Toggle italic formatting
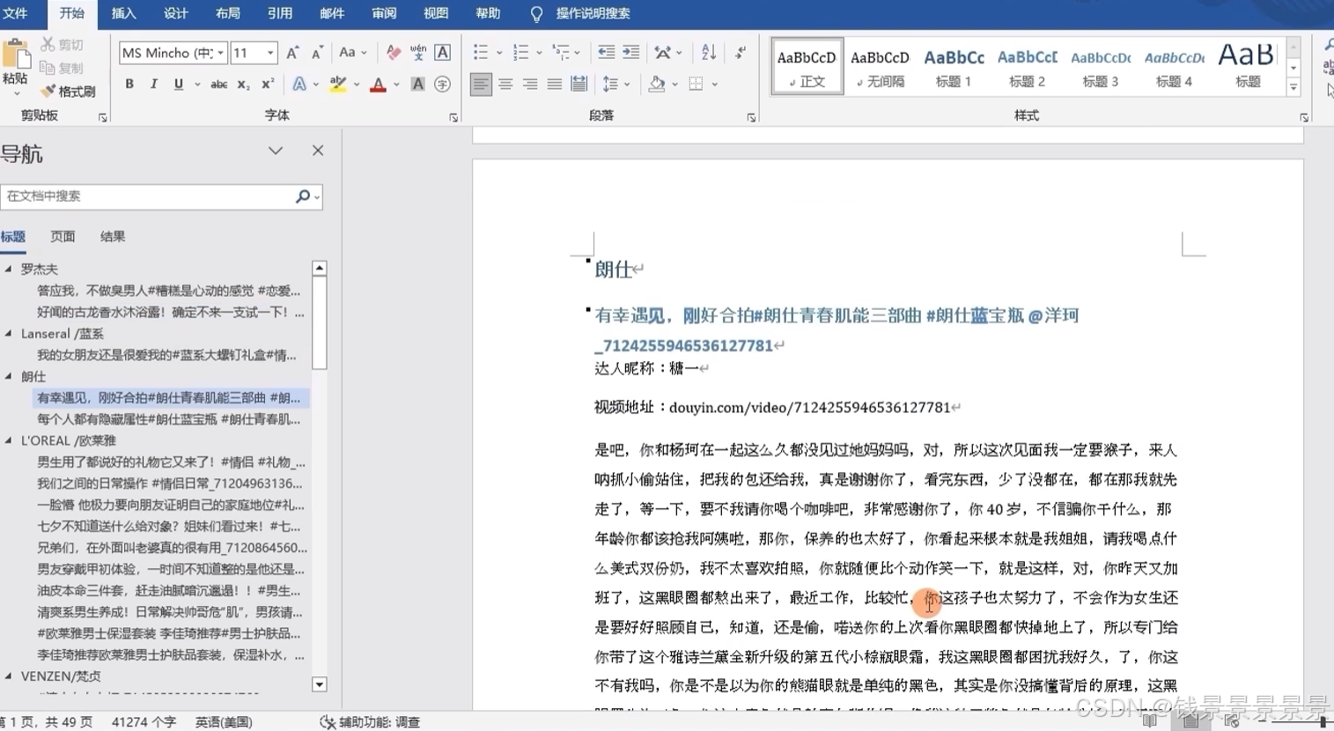 [x=154, y=84]
